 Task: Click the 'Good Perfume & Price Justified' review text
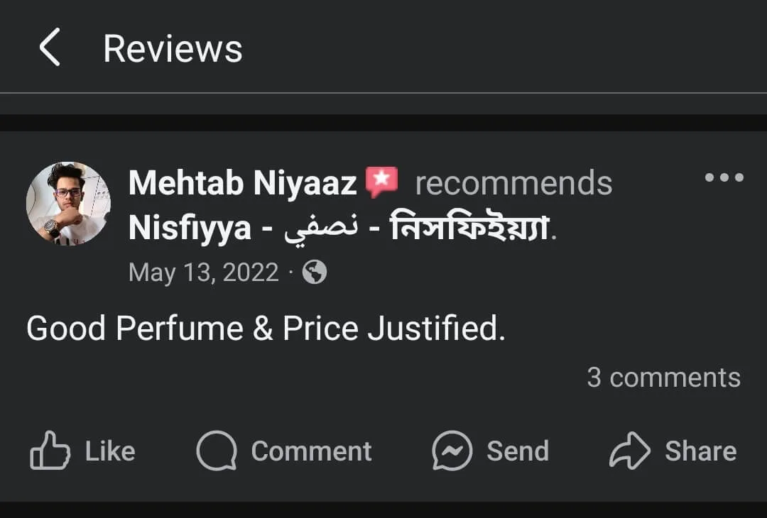click(266, 329)
